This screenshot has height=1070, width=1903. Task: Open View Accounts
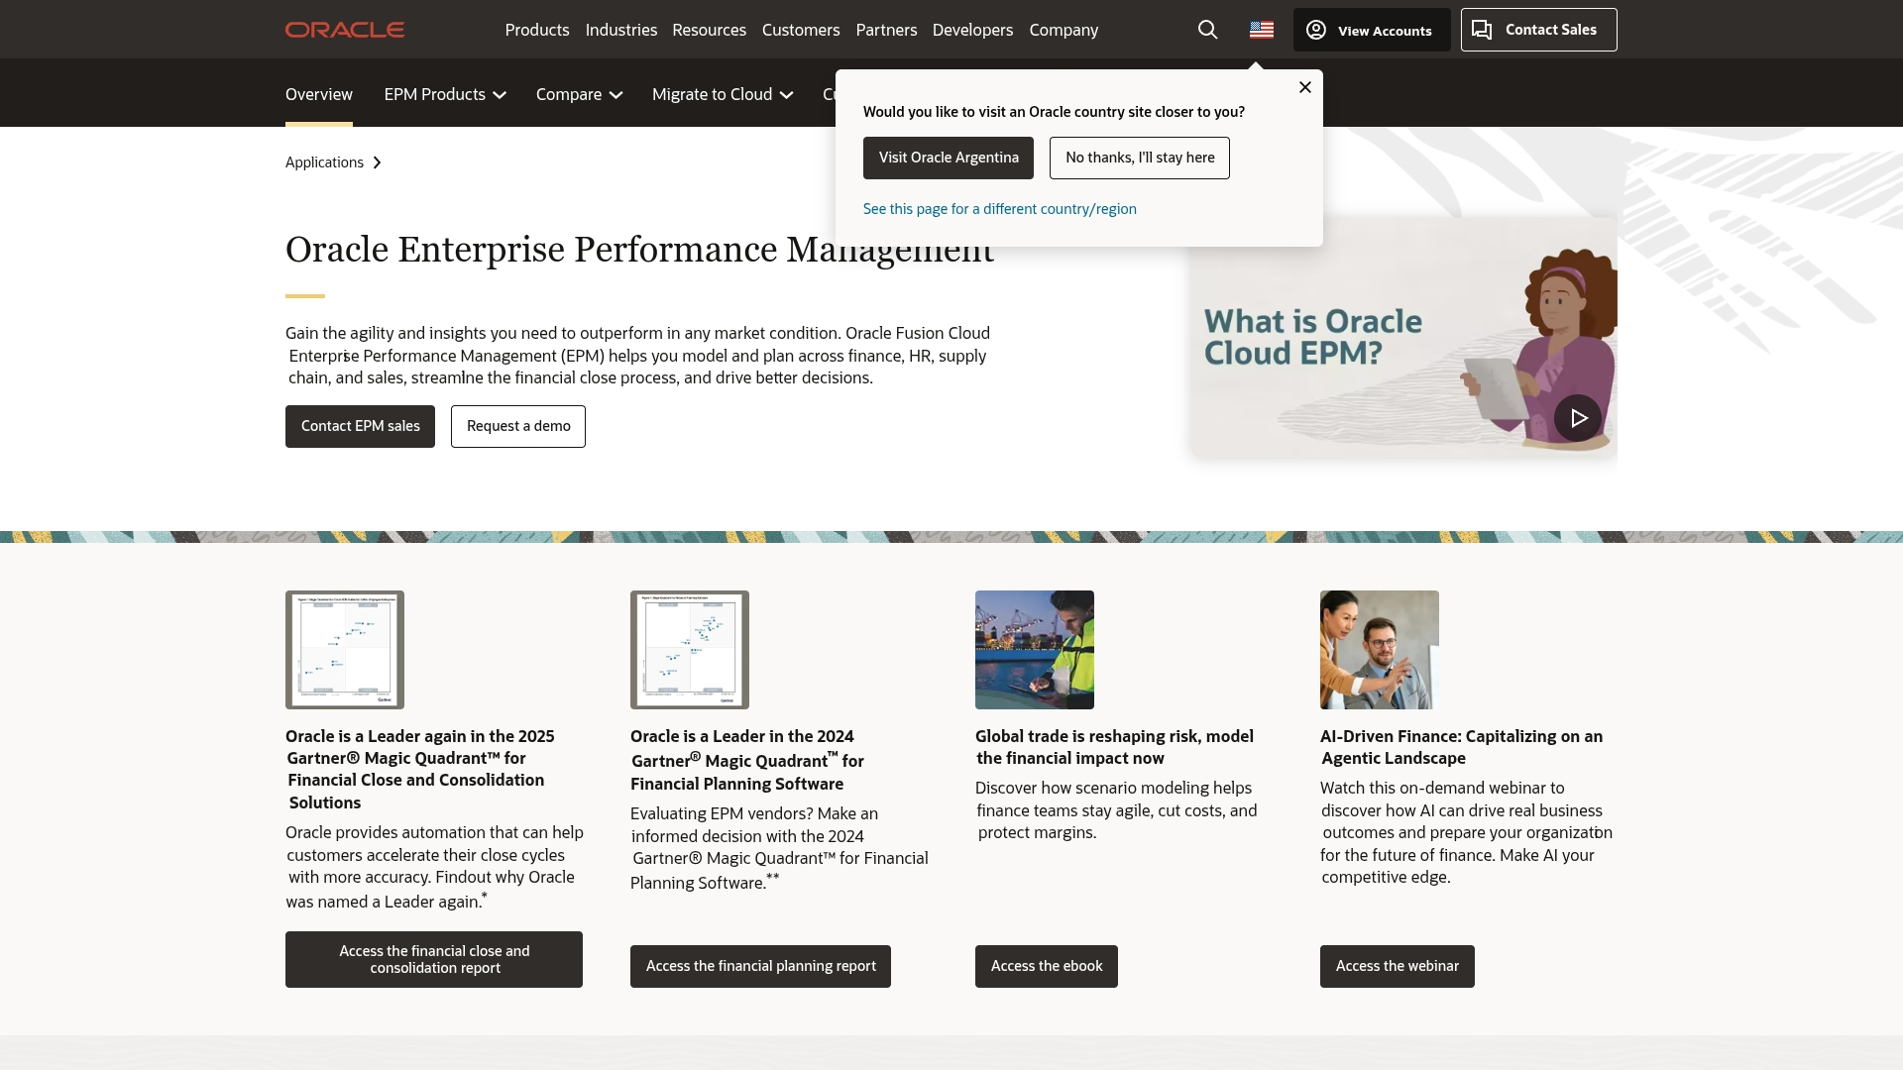pyautogui.click(x=1372, y=30)
